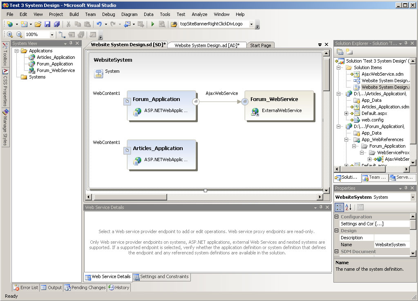Switch to the Team Explorer tab
Screen dimensions: 418x301
click(x=375, y=177)
